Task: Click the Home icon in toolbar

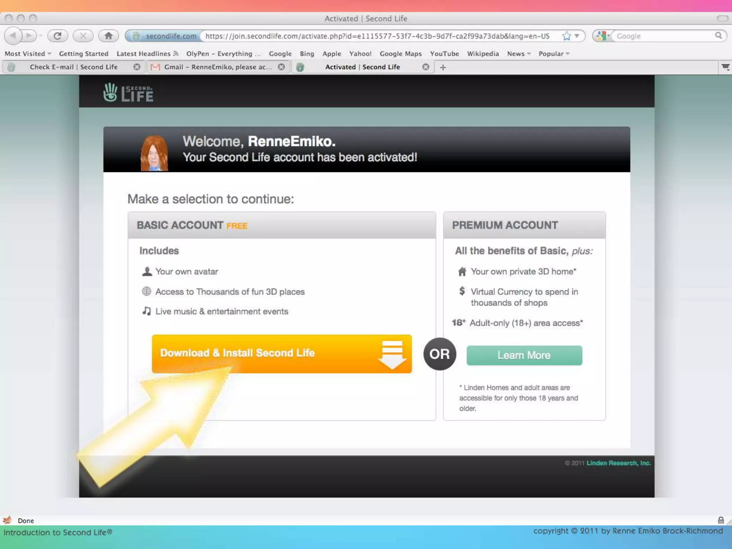Action: pos(108,36)
